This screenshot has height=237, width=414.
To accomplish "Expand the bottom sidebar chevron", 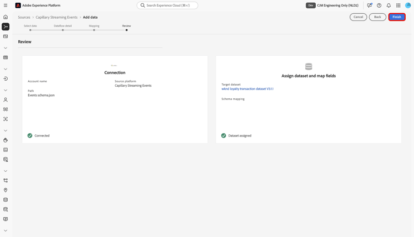I will [x=6, y=231].
